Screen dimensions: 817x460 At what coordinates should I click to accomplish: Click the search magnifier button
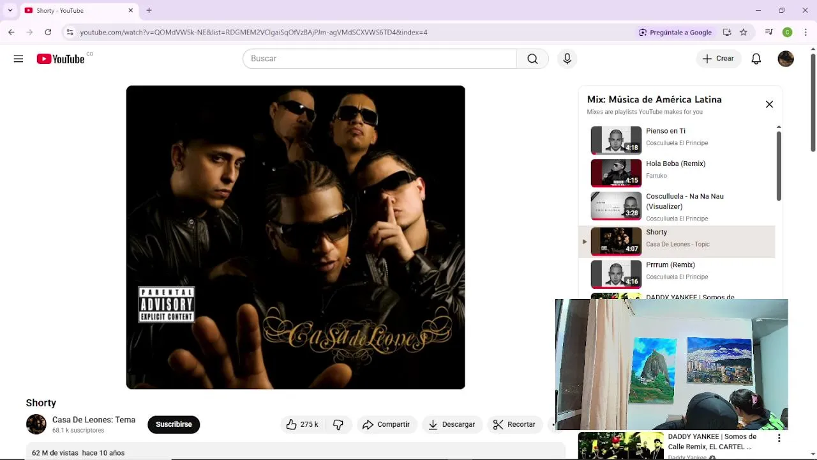(532, 59)
